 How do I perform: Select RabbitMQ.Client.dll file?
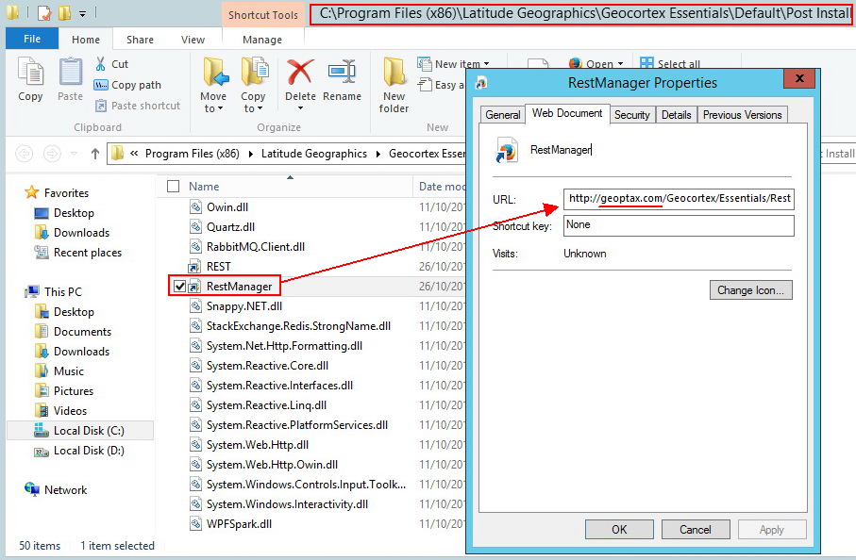click(256, 247)
